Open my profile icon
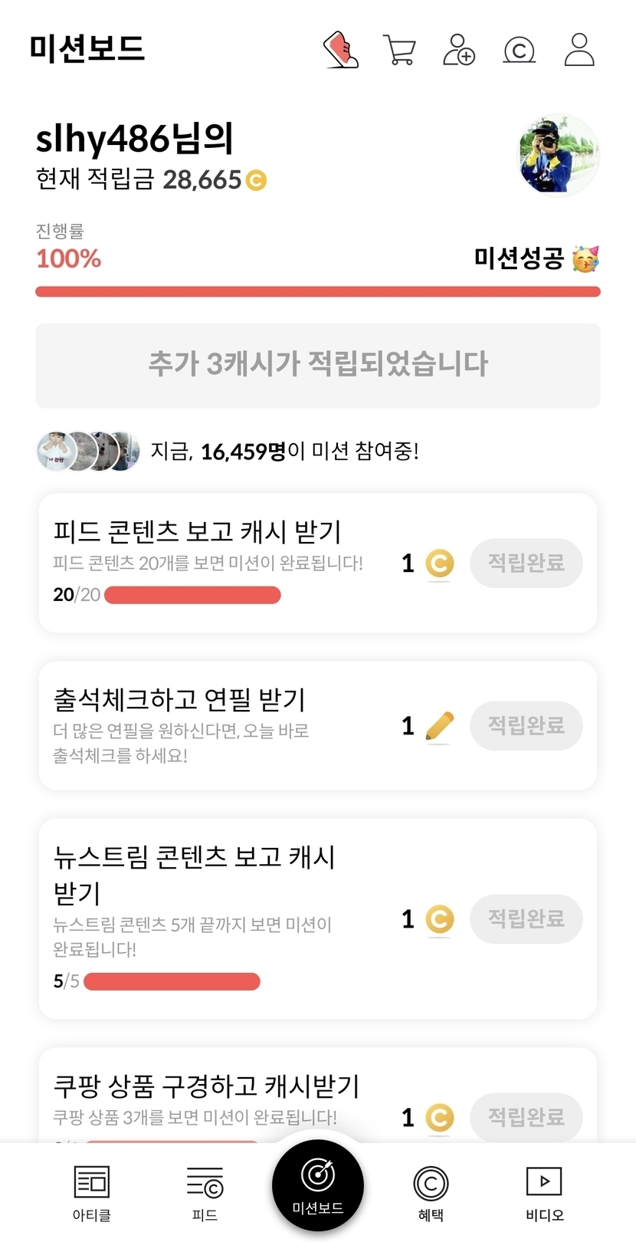Viewport: 636px width, 1242px height. [x=579, y=50]
